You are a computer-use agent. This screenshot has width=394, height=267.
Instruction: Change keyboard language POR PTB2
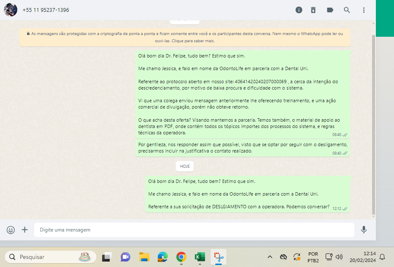coord(313,257)
